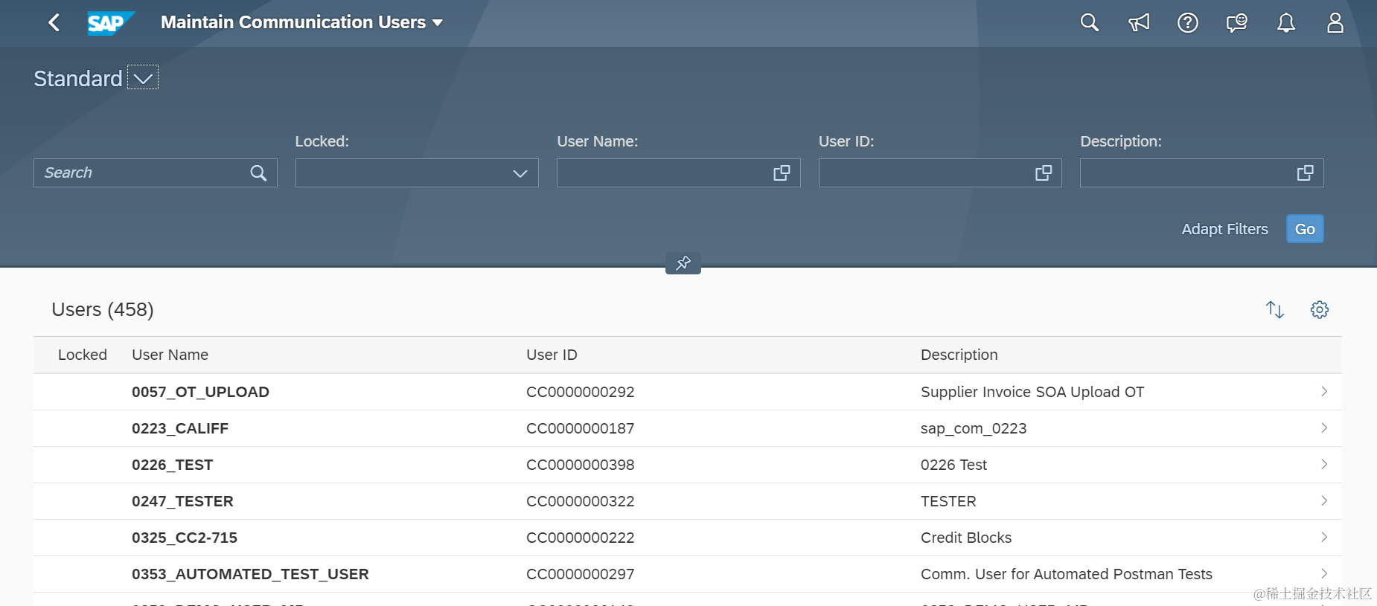The width and height of the screenshot is (1377, 606).
Task: Open row arrow for 0057_OT_UPLOAD
Action: point(1324,391)
